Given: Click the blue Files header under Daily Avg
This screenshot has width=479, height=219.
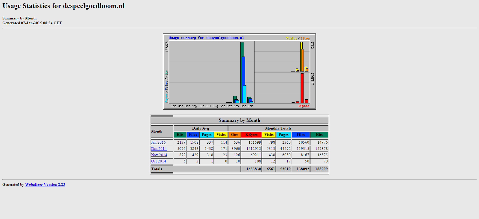Looking at the screenshot, I should pyautogui.click(x=193, y=135).
